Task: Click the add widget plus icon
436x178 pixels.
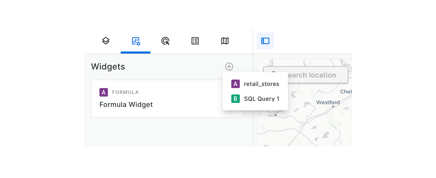Action: (229, 67)
